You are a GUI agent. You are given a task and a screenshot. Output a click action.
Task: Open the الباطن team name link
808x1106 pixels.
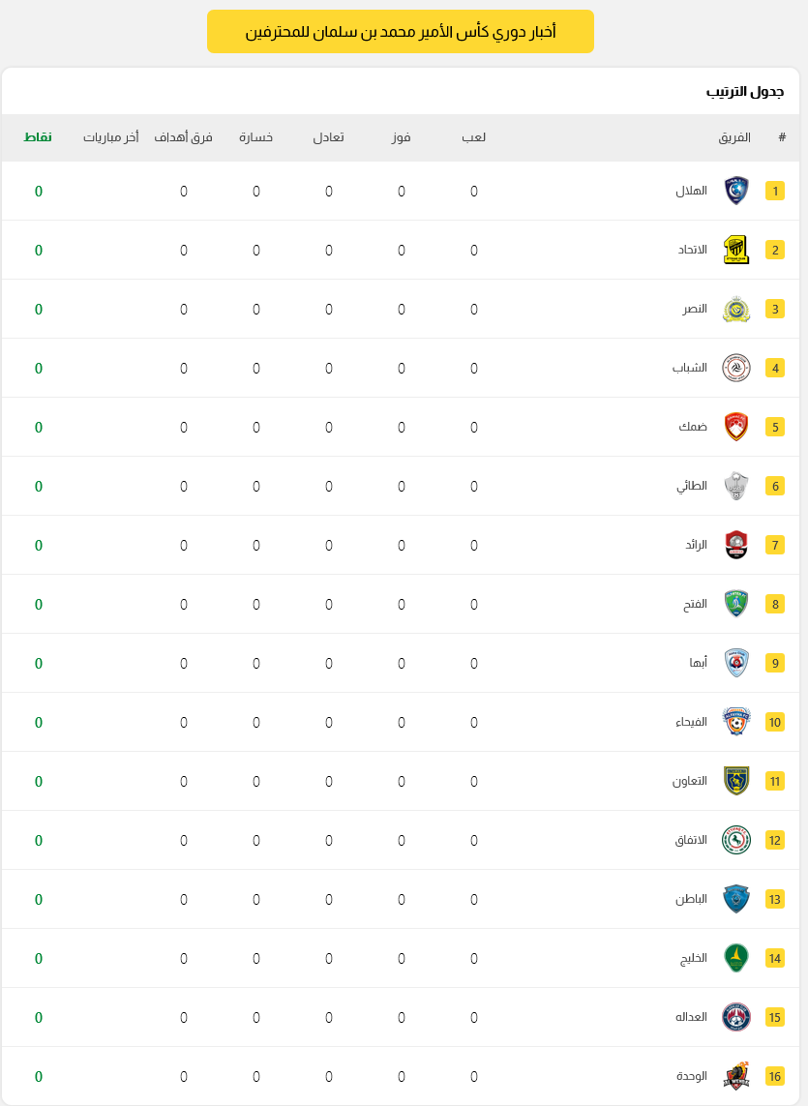691,899
